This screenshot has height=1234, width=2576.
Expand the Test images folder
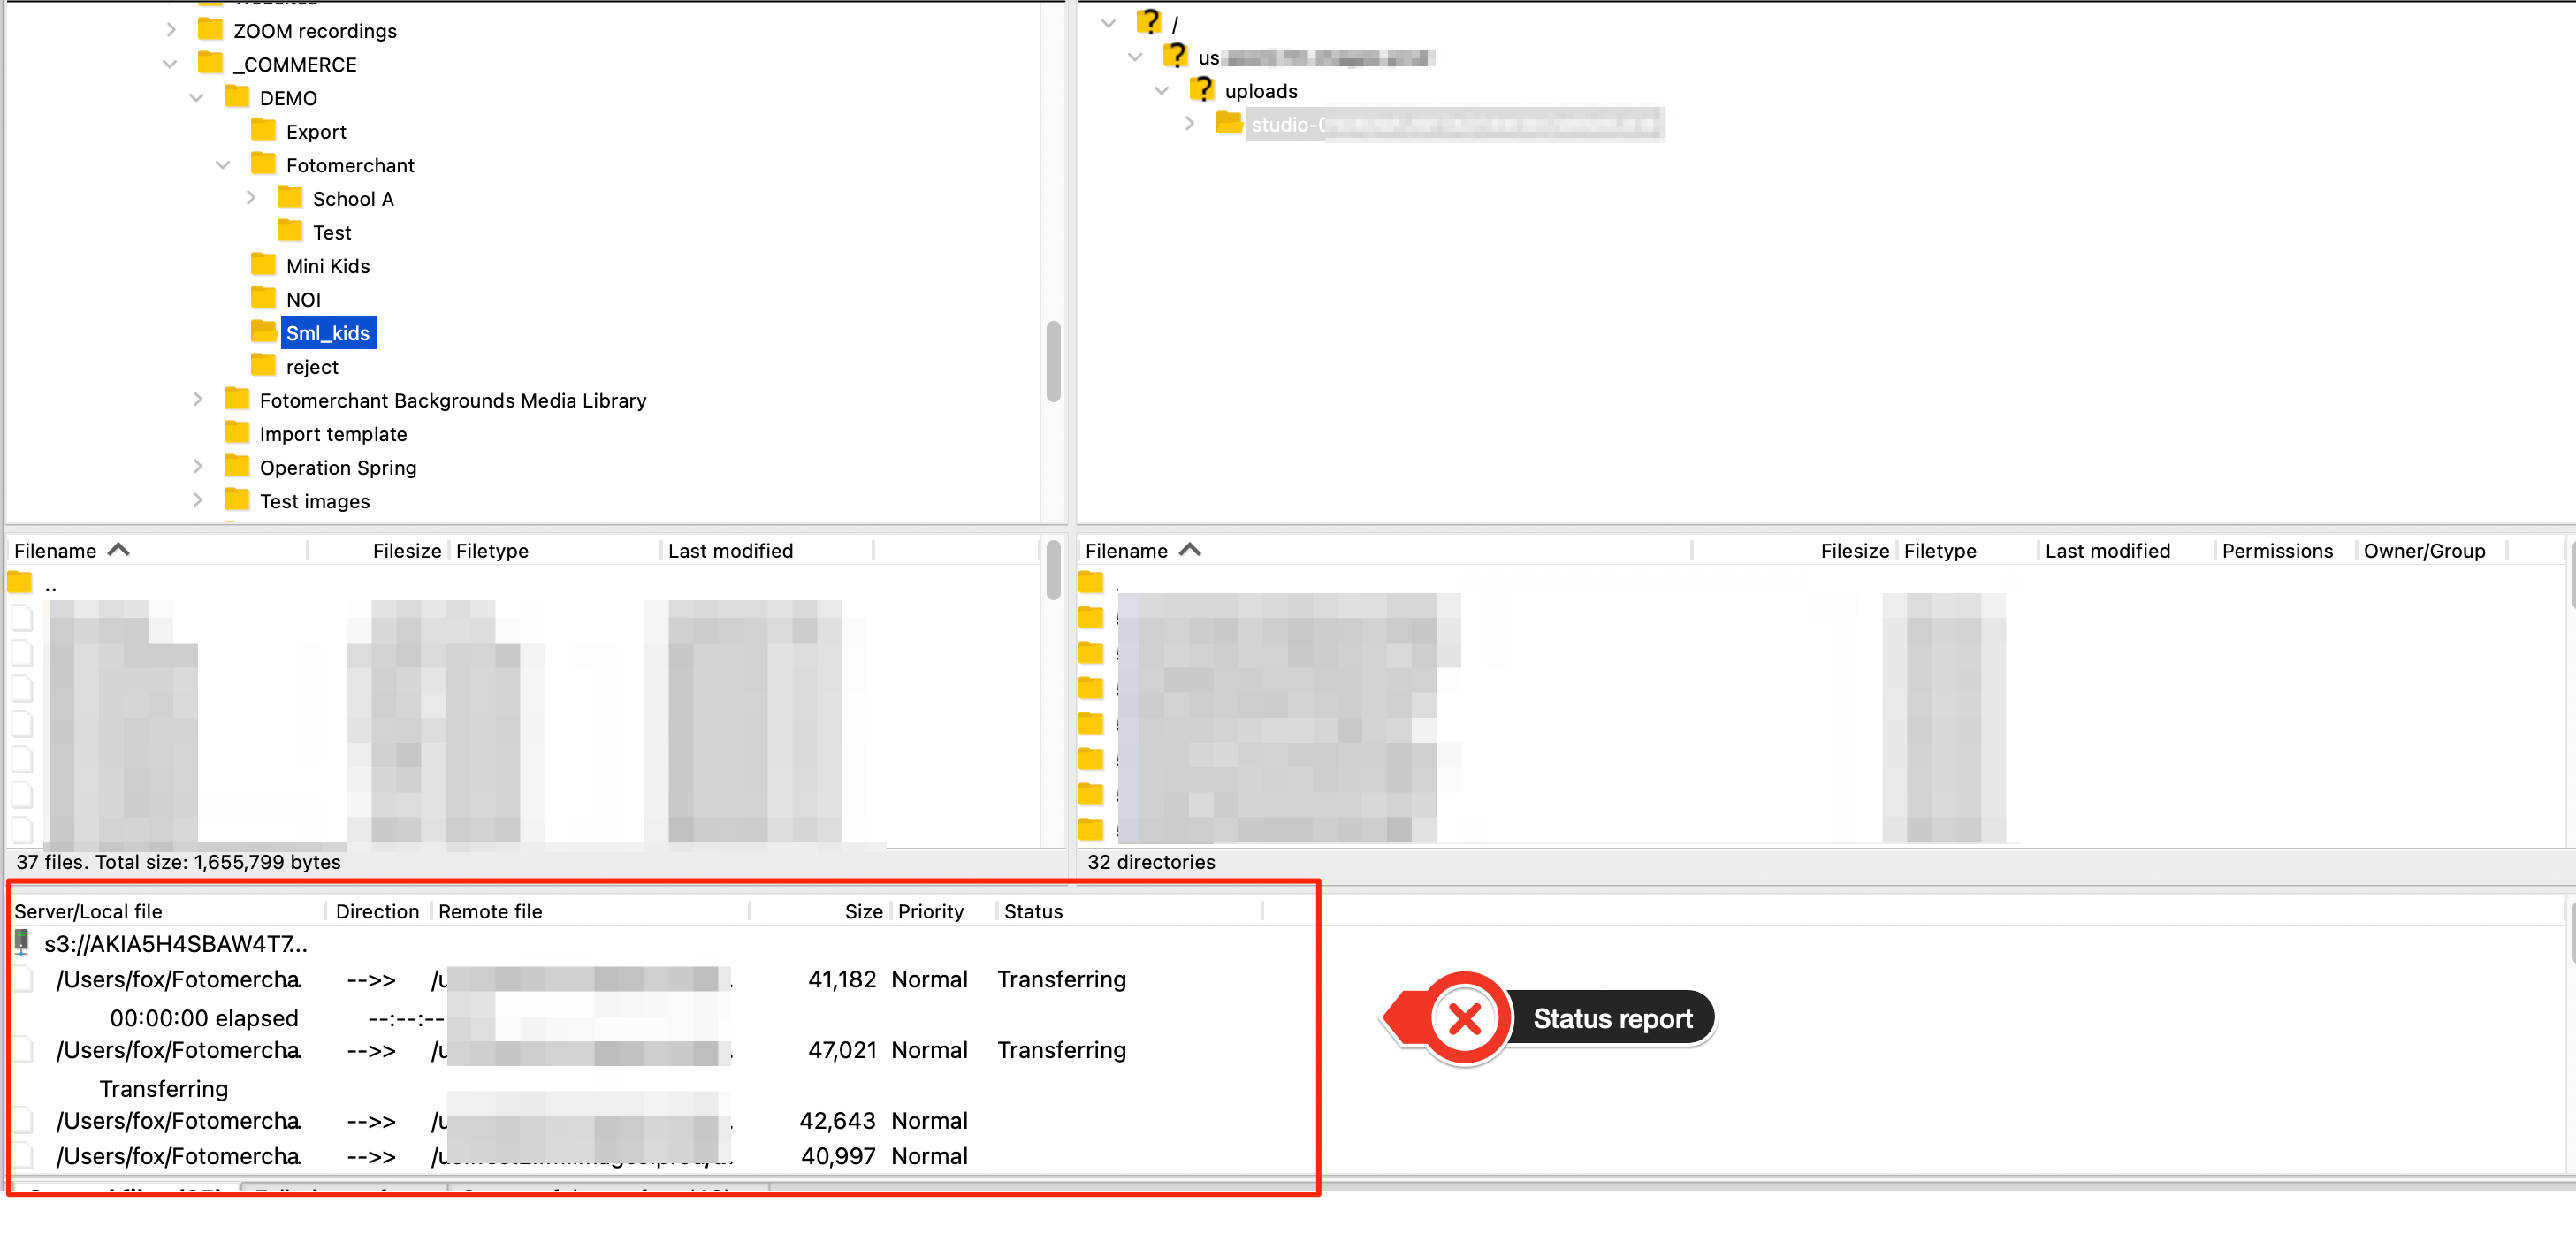point(198,500)
